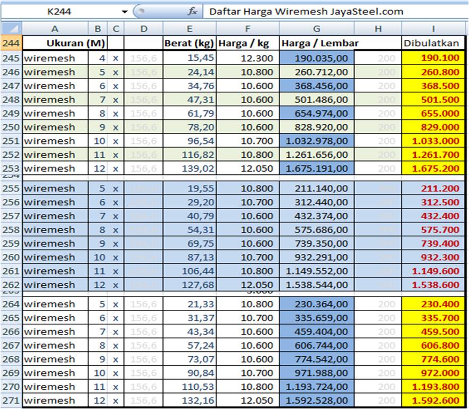Image resolution: width=469 pixels, height=409 pixels.
Task: Select row header 253
Action: click(11, 169)
